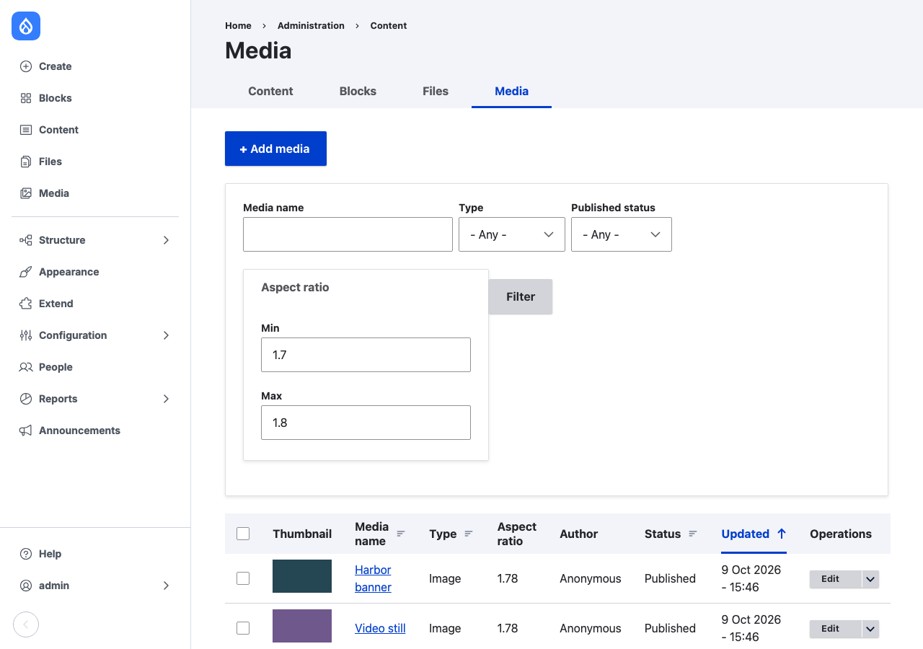923x649 pixels.
Task: Open the Video still media link
Action: (380, 628)
